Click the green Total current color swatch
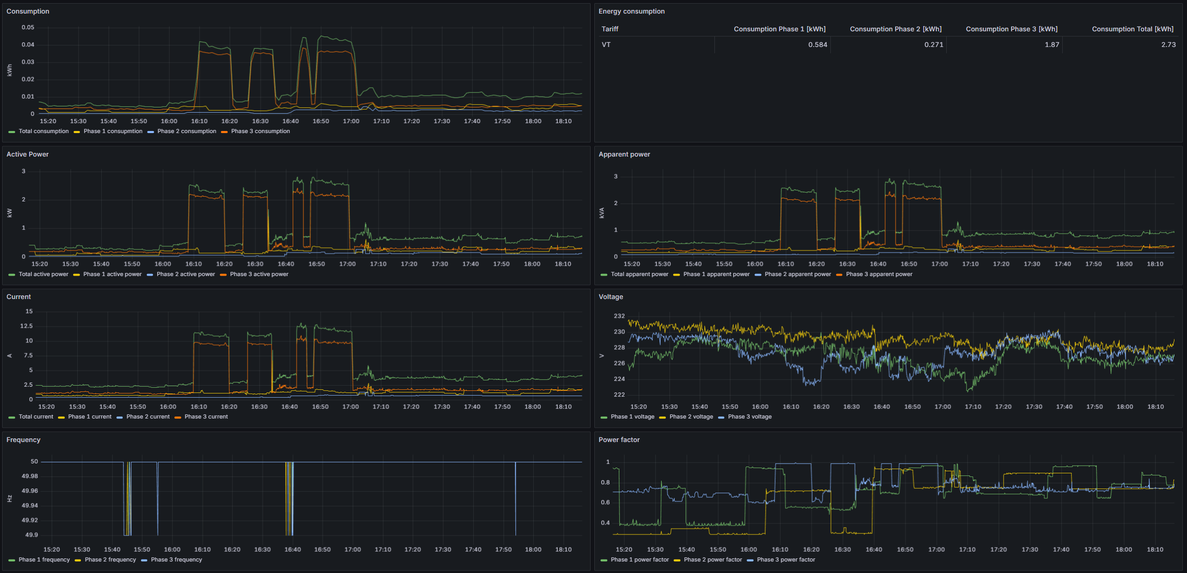Screen dimensions: 1187x573 tap(11, 417)
